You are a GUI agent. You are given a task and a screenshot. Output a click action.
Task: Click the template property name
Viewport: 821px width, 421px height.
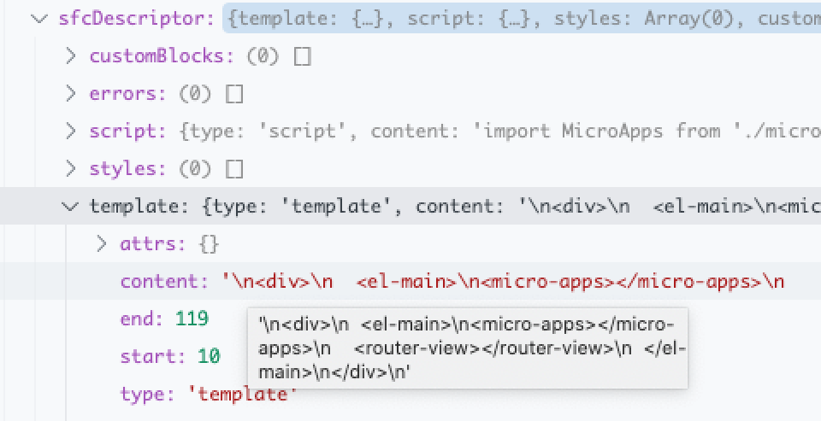click(x=139, y=207)
